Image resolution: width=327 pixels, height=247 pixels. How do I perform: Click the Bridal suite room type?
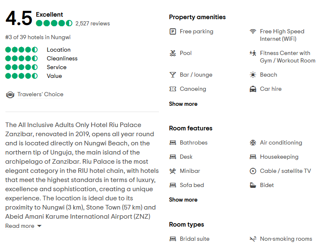194,239
